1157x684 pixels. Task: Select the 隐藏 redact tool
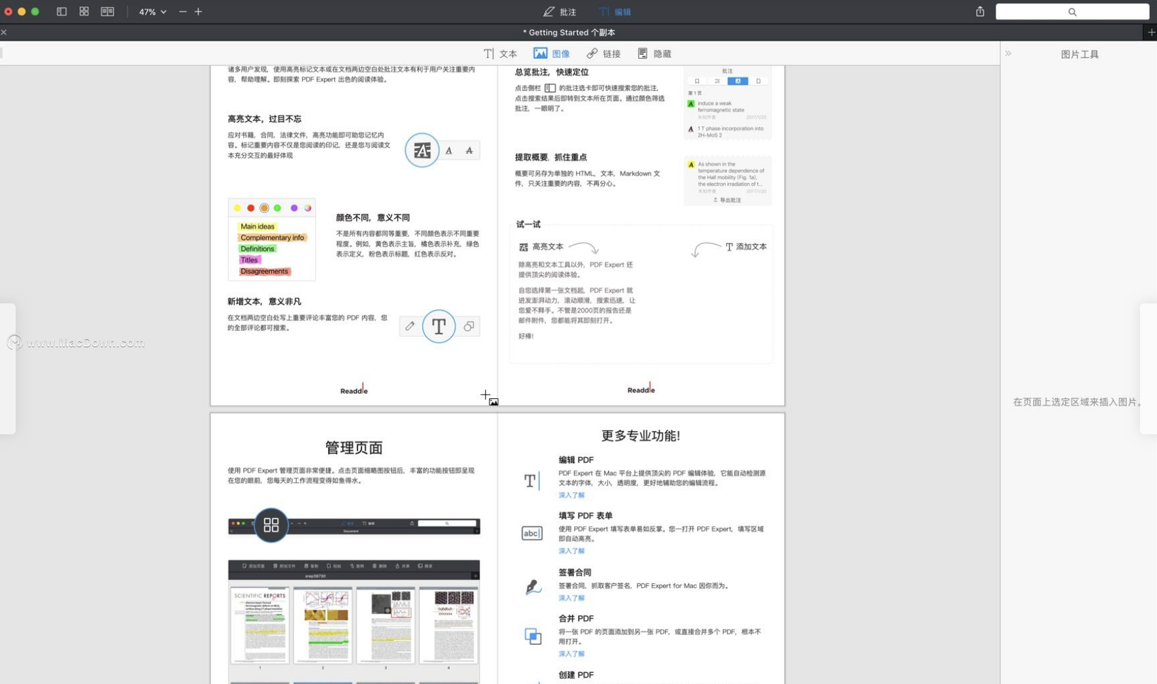[654, 54]
